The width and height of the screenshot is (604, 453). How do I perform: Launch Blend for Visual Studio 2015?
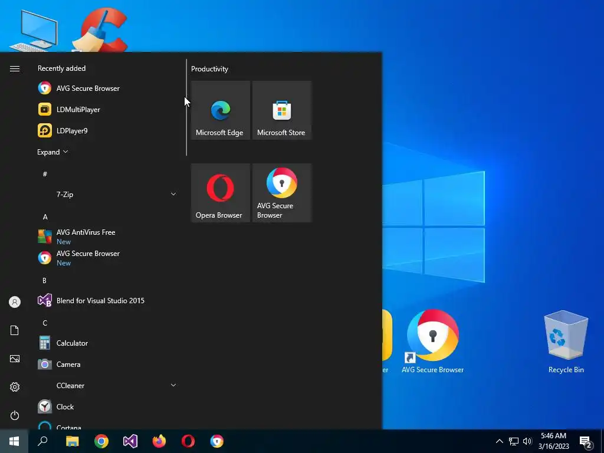click(108, 300)
